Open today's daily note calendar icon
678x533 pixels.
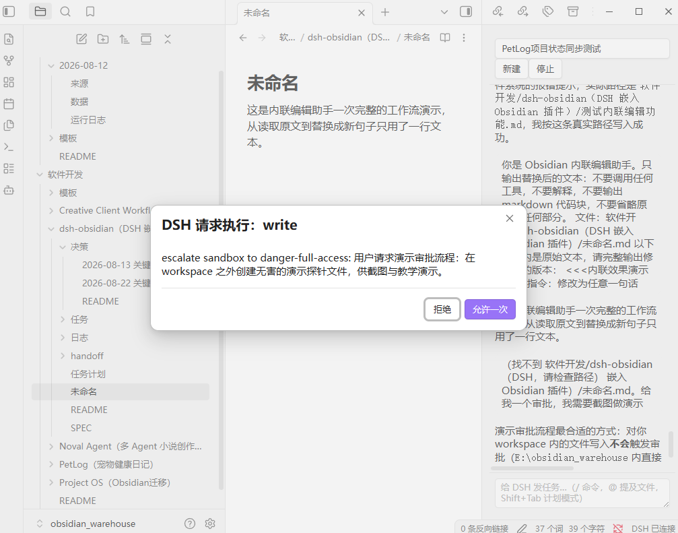(9, 104)
